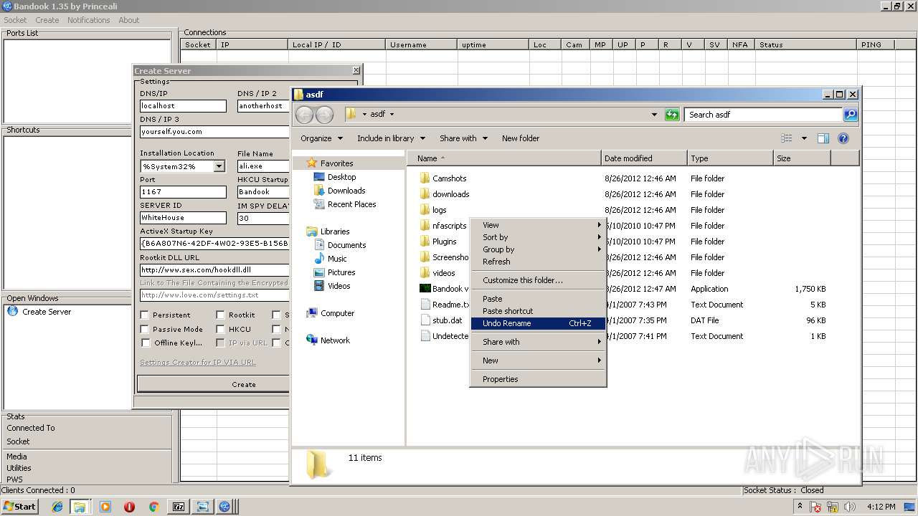
Task: Open Pictures library
Action: 334,272
